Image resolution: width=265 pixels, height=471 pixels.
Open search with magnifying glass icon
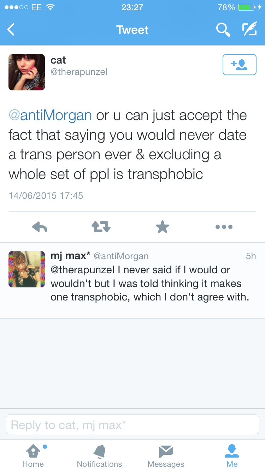(x=223, y=30)
